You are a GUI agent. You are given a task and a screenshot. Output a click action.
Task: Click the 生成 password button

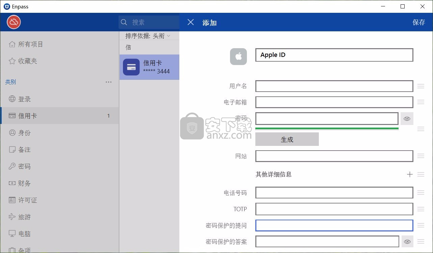[x=287, y=139]
